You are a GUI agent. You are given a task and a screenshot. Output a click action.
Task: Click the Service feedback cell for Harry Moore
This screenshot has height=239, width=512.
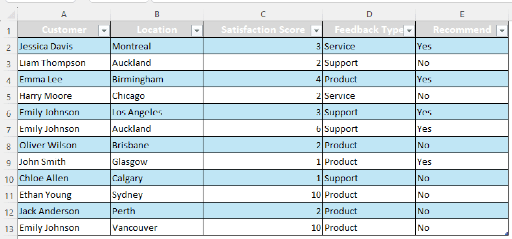coord(369,96)
